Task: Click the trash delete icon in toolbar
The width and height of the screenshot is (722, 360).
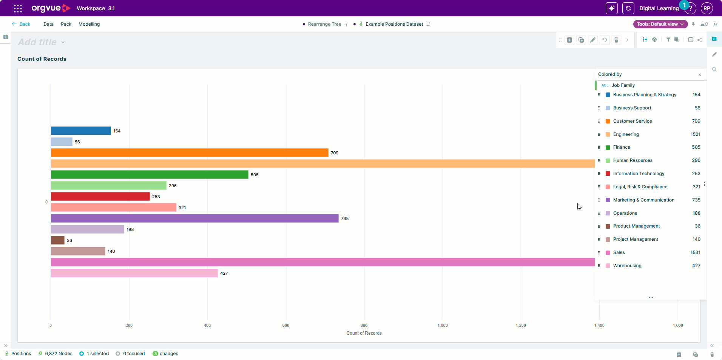Action: [616, 40]
